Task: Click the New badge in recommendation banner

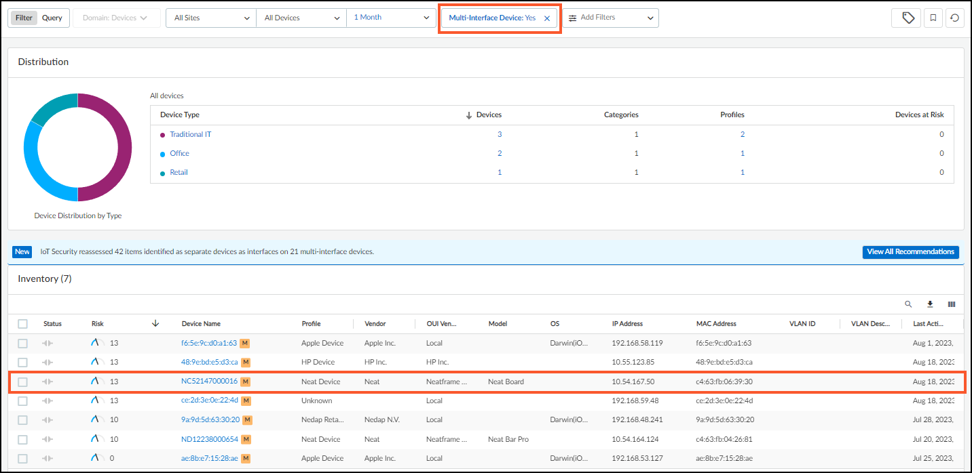Action: (x=22, y=252)
